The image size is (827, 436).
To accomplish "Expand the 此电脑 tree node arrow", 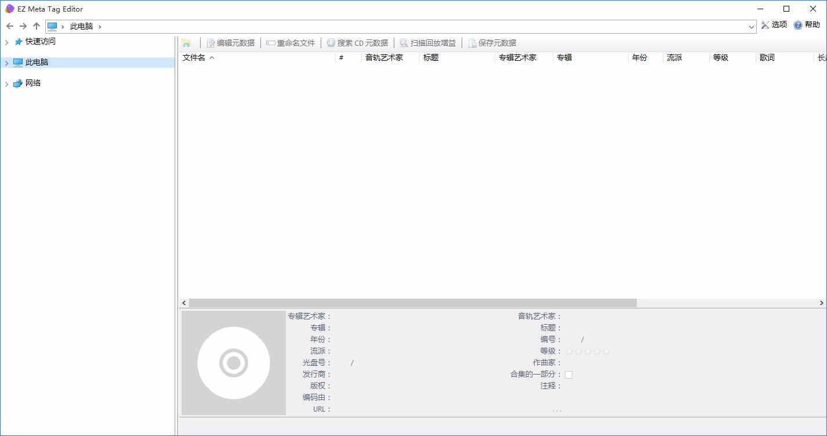I will [x=7, y=63].
